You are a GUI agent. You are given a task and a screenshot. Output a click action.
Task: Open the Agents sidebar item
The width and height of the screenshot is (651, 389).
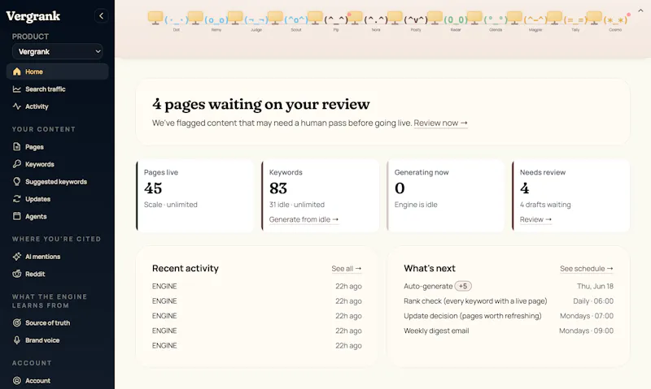point(57,216)
